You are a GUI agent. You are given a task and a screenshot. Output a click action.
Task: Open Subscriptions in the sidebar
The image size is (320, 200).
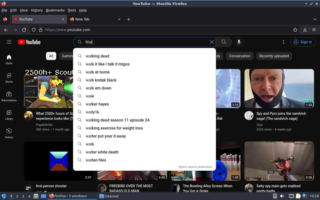[9, 96]
